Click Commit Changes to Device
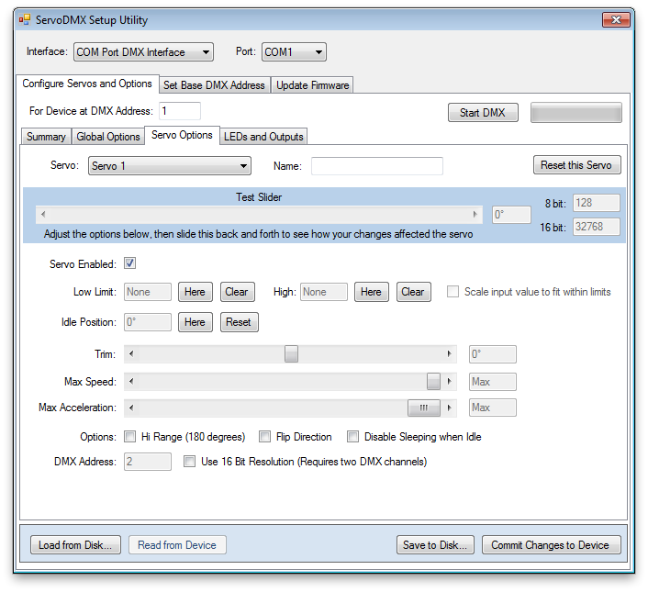Viewport: 648px width, 592px height. [550, 545]
